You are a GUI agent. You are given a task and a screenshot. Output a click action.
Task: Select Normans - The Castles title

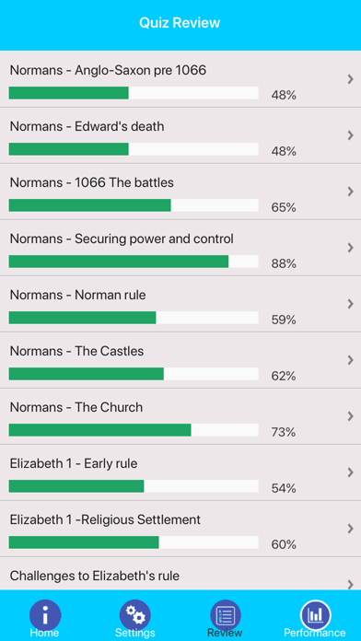click(x=76, y=351)
